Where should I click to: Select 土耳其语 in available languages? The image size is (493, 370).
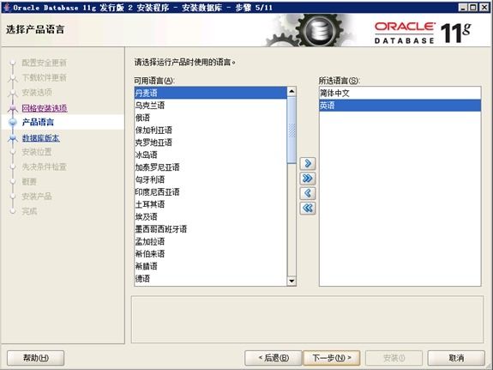click(x=211, y=204)
